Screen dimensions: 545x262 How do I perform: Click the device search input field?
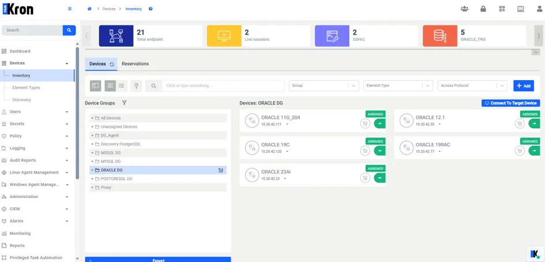tap(223, 86)
